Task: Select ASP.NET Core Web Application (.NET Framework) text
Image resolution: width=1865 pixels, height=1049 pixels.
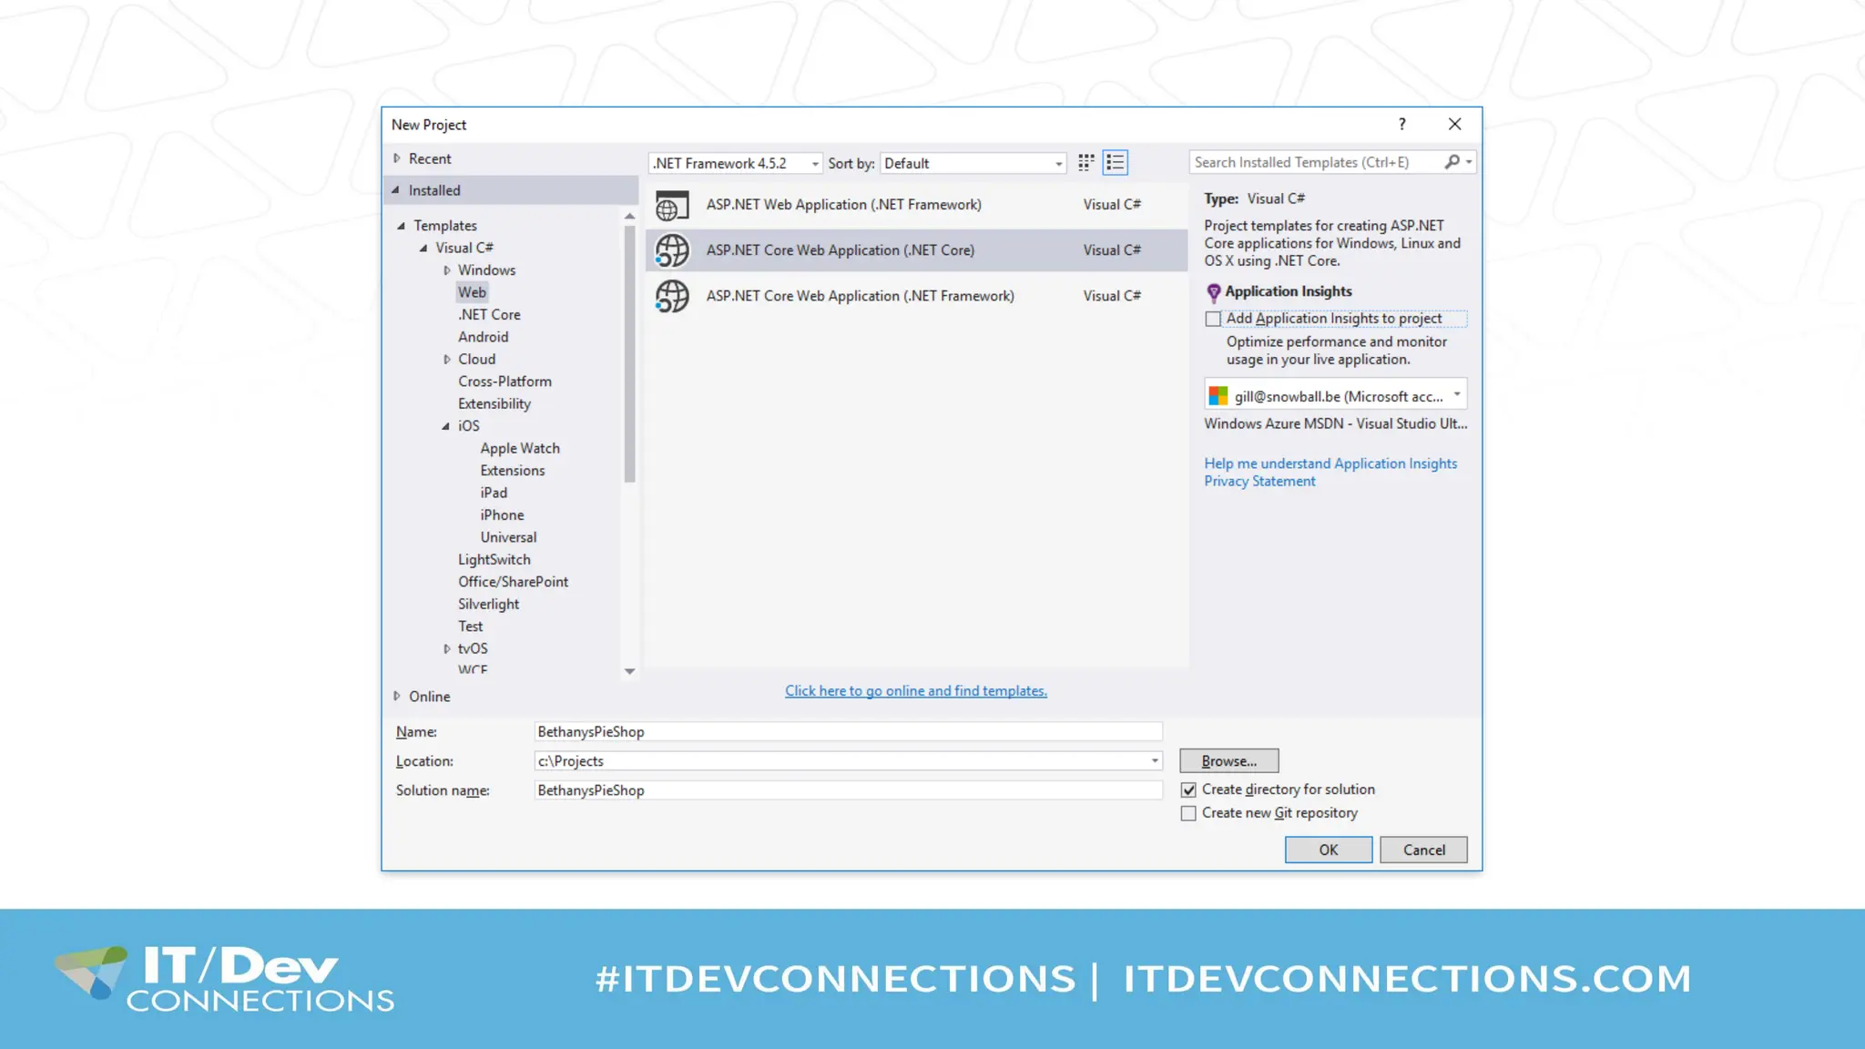Action: pyautogui.click(x=860, y=296)
